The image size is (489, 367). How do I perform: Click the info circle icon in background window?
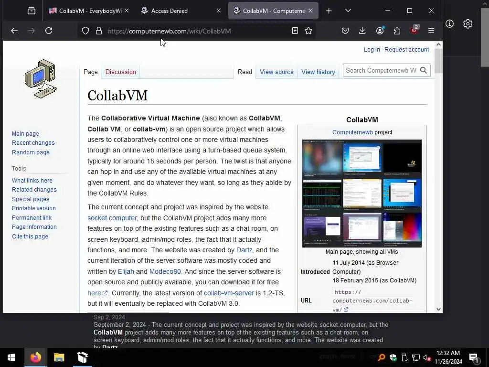coord(450,24)
